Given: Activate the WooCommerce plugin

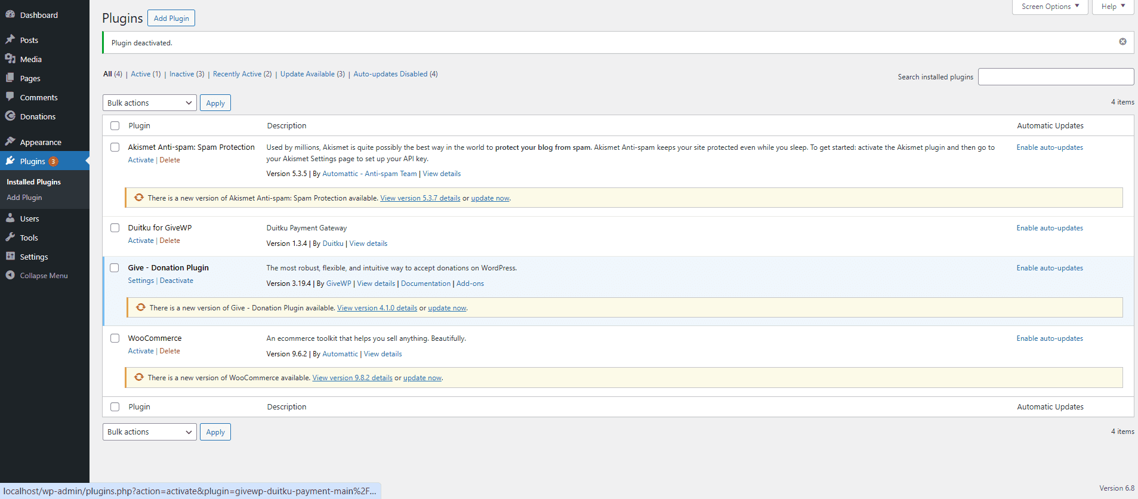Looking at the screenshot, I should tap(141, 351).
